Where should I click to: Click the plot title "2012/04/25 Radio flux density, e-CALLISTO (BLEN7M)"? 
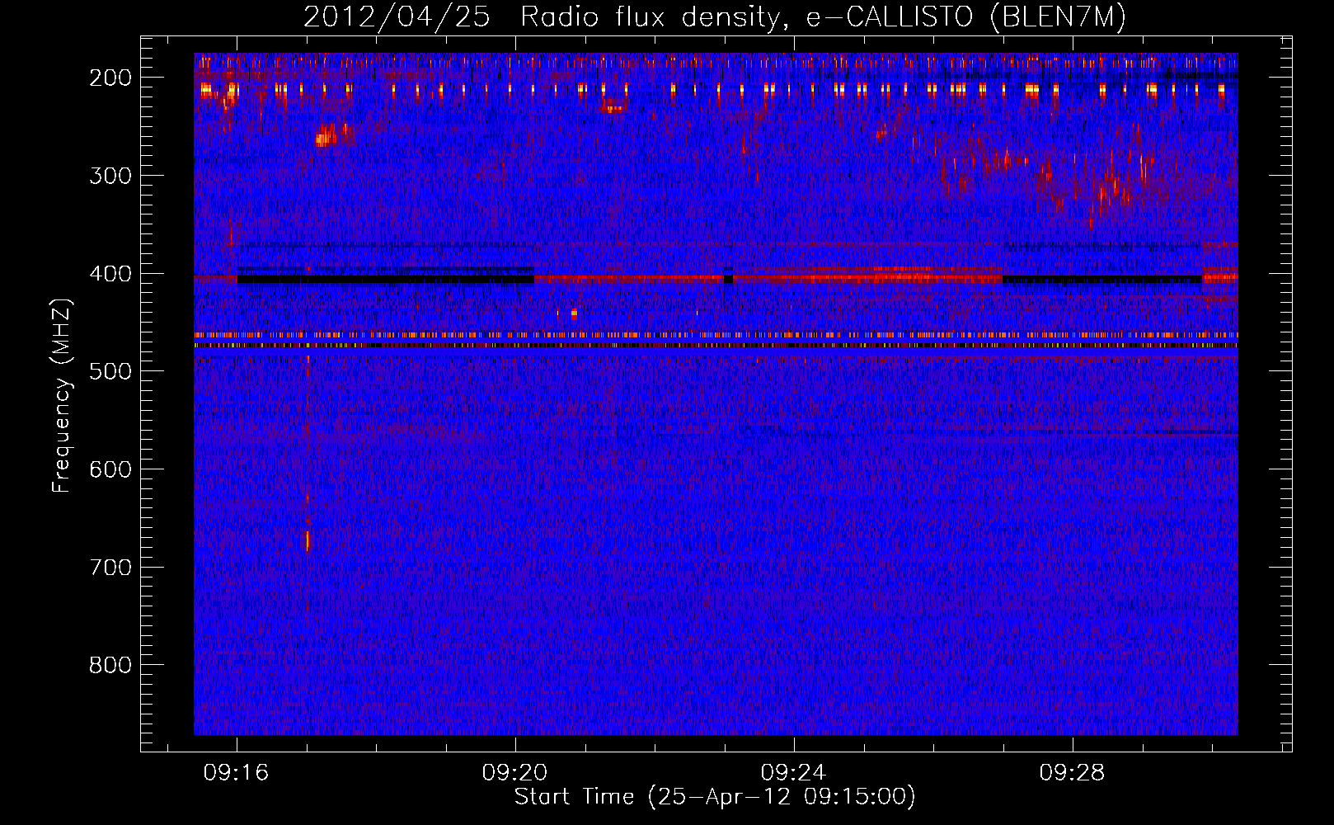point(715,16)
